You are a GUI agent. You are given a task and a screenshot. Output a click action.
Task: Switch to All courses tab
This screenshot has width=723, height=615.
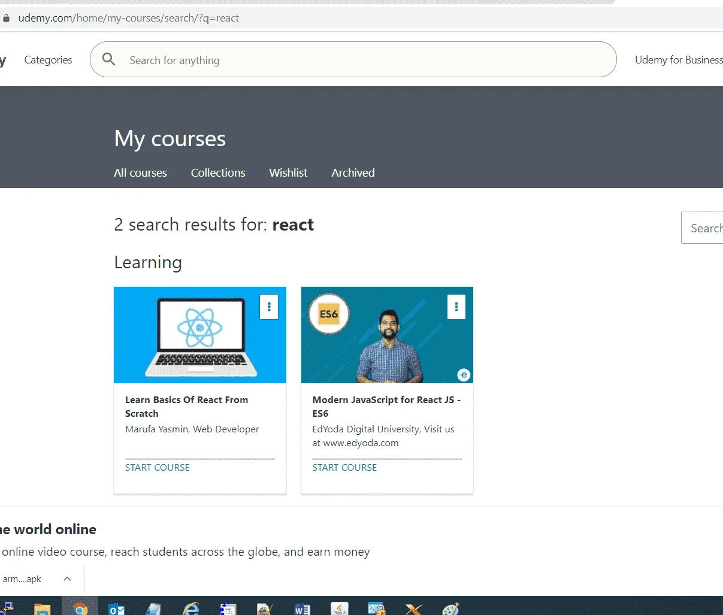point(140,172)
